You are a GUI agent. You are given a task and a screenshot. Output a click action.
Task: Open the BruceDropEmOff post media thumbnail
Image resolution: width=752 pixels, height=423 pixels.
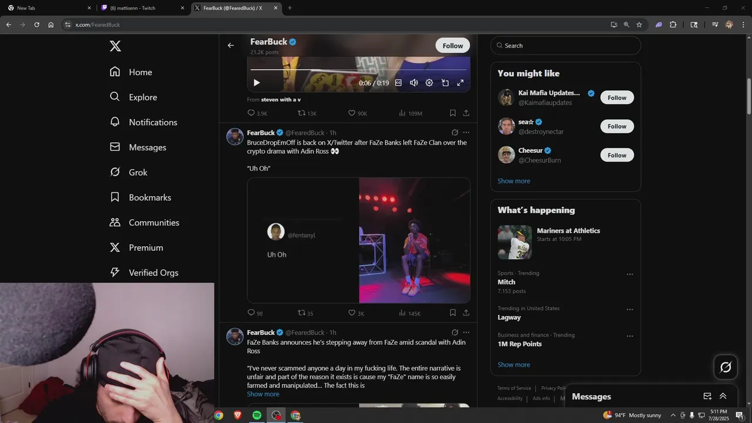tap(358, 240)
